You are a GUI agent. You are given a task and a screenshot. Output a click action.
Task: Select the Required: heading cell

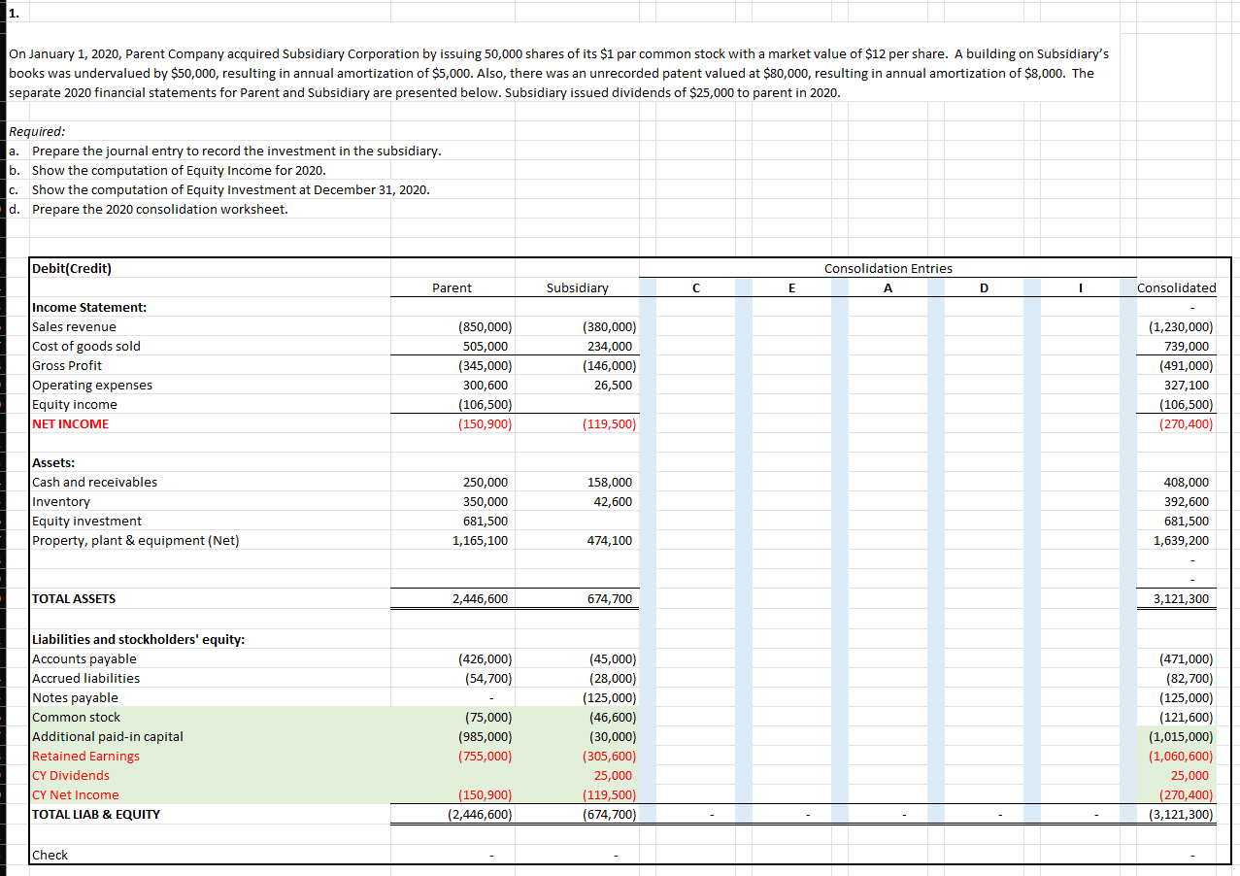[x=30, y=131]
